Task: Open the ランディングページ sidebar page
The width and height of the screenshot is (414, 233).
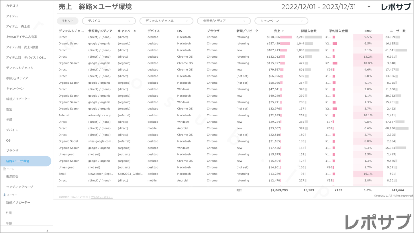Action: (19, 187)
